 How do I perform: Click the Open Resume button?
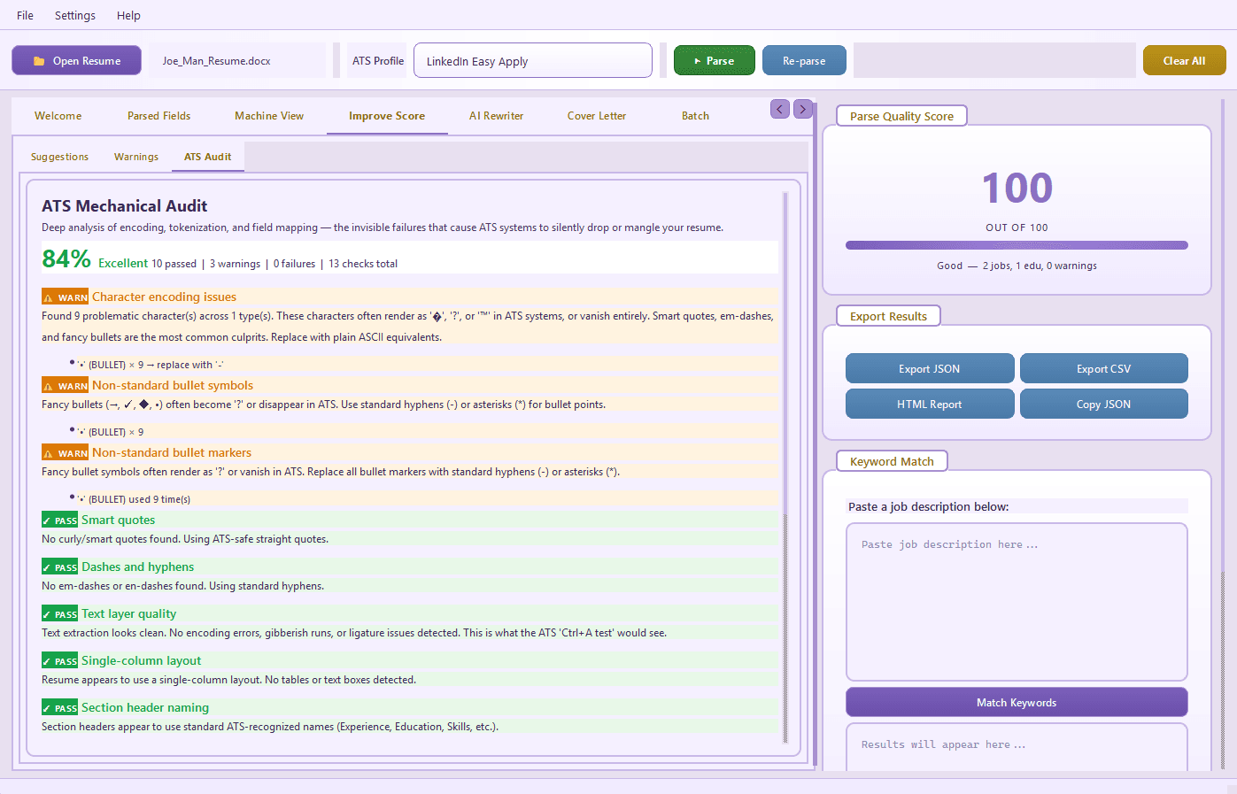tap(76, 61)
